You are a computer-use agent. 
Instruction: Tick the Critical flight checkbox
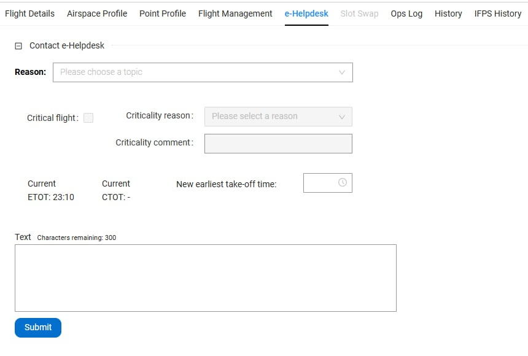(x=88, y=118)
